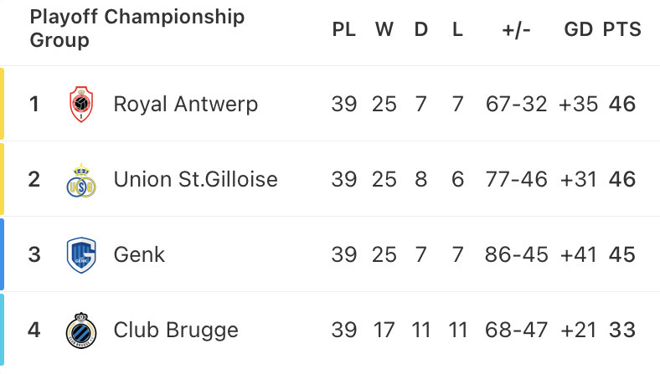Click the L losses column header

coord(457,29)
